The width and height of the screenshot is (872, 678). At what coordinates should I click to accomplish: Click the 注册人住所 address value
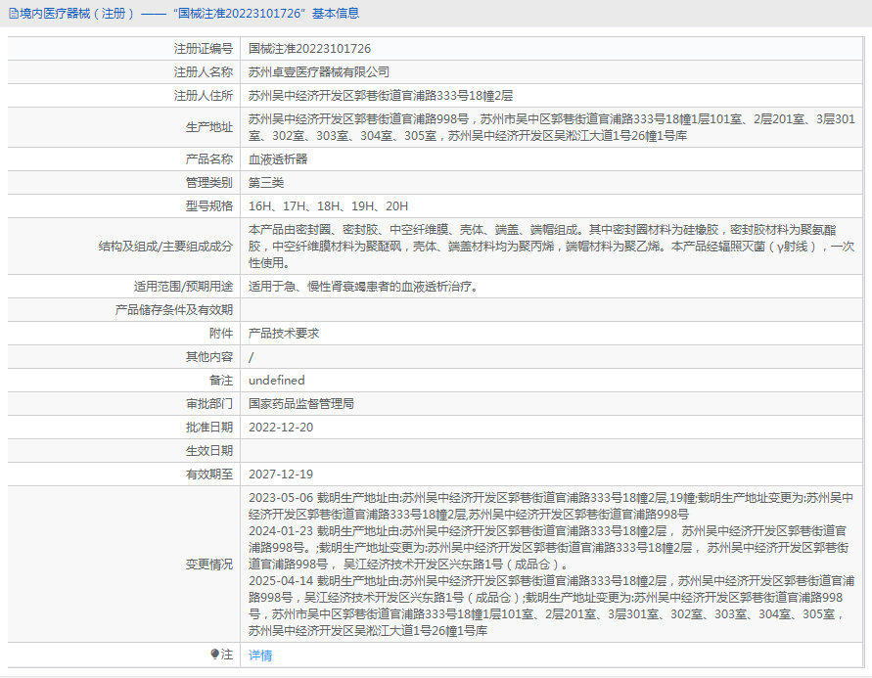[x=381, y=96]
